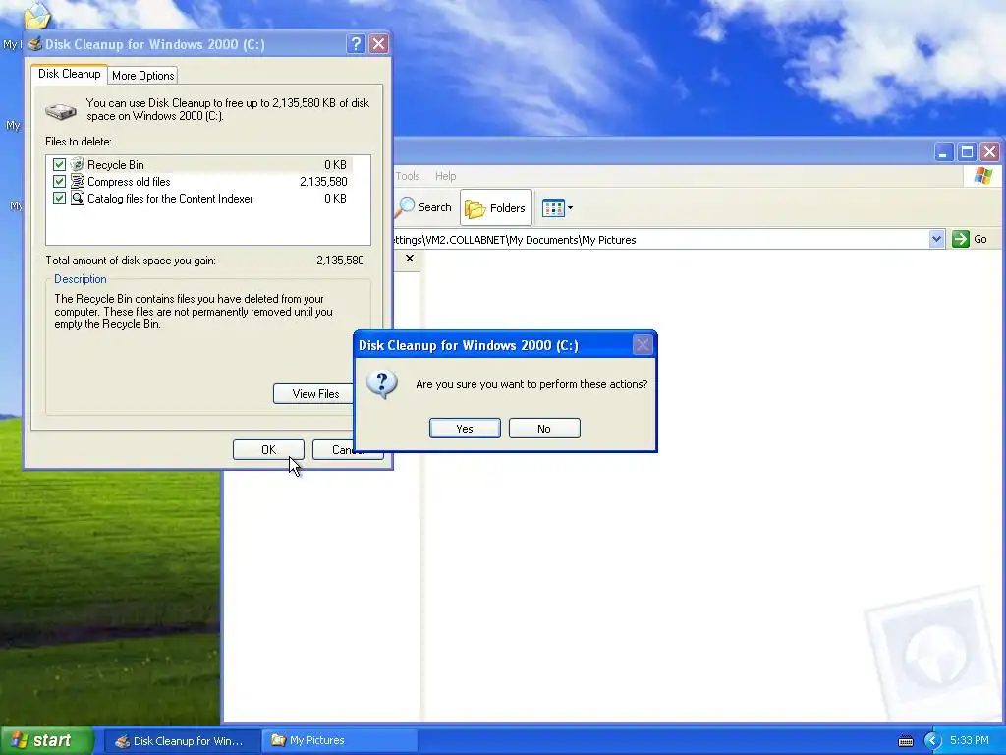
Task: Click the Recycle Bin icon in list
Action: 78,165
